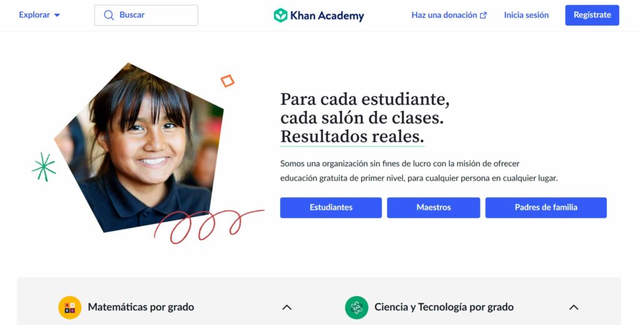Collapse the Matemáticas por grado section chevron
The image size is (639, 325).
click(x=287, y=308)
